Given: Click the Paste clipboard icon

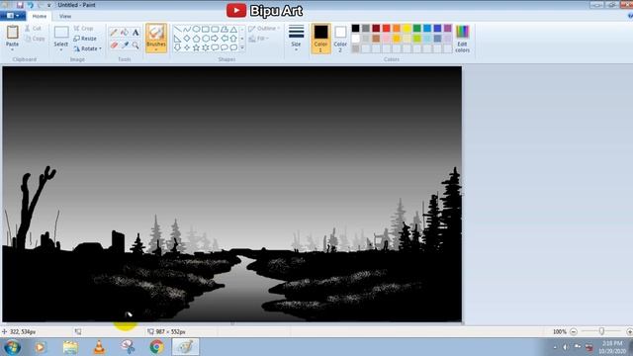Looking at the screenshot, I should pos(13,32).
